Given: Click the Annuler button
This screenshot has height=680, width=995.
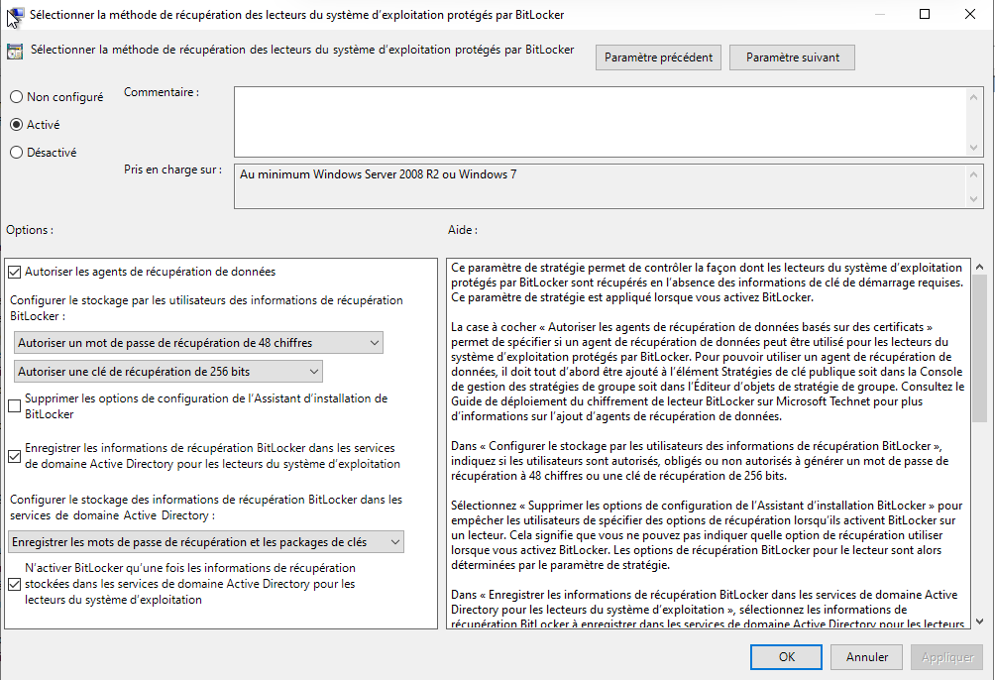Looking at the screenshot, I should [866, 657].
